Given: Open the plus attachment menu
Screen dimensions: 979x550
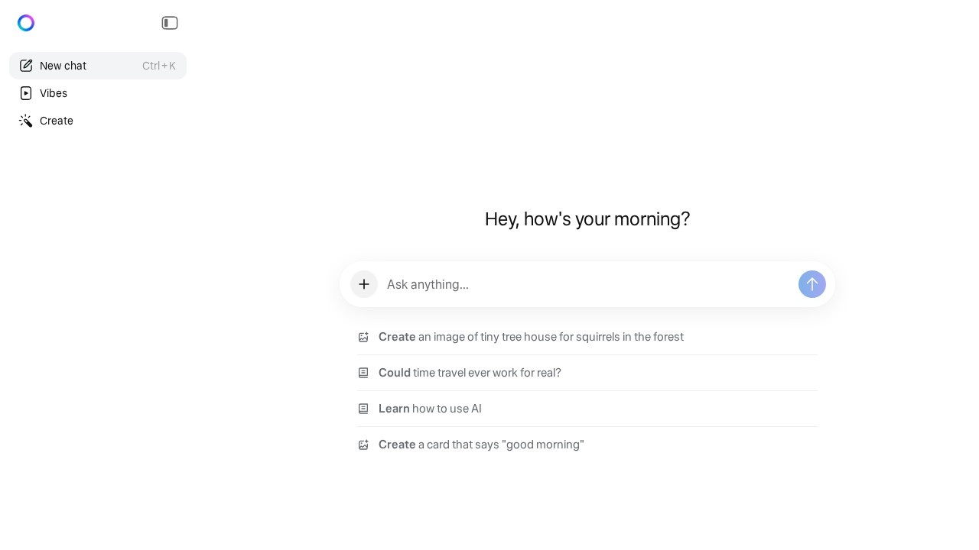Looking at the screenshot, I should click(364, 284).
